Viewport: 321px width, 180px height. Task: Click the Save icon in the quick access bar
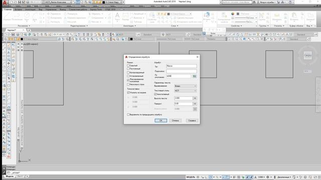coord(20,2)
